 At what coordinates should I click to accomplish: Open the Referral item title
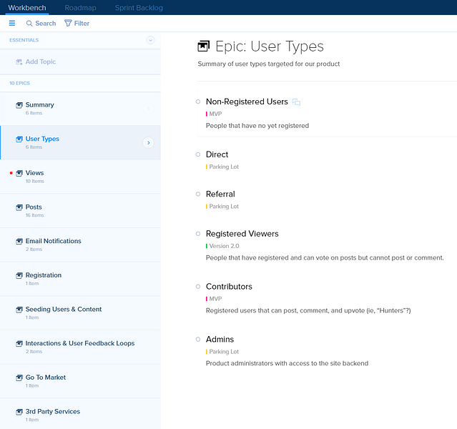(x=220, y=194)
